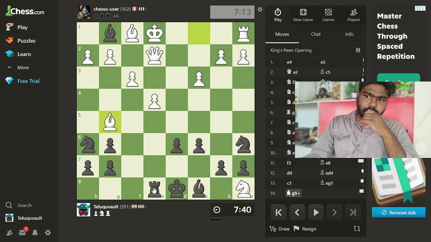
Task: Open the notifications bell
Action: point(35,233)
